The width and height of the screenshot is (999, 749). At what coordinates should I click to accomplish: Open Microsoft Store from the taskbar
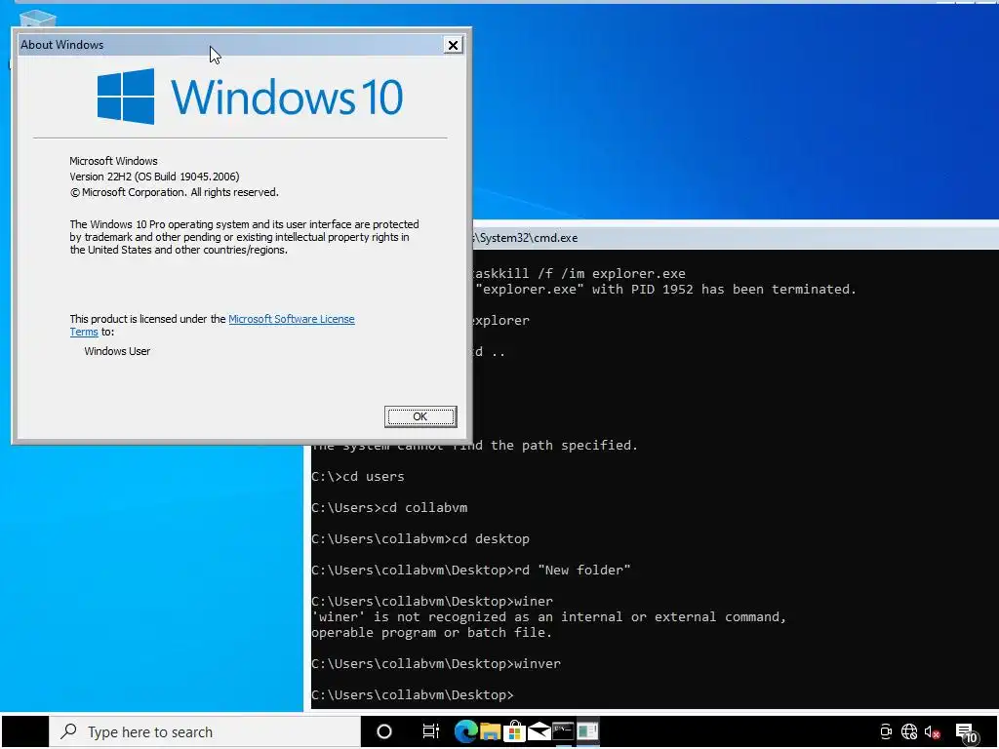(514, 731)
